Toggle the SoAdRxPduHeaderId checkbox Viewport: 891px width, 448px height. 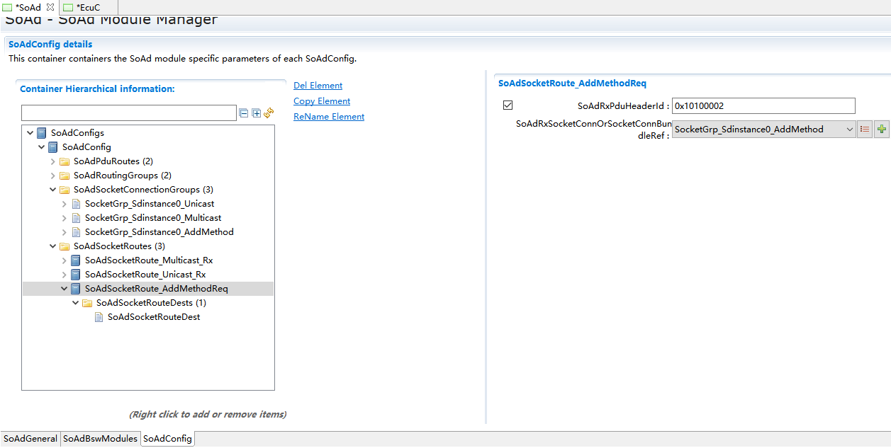[x=508, y=105]
